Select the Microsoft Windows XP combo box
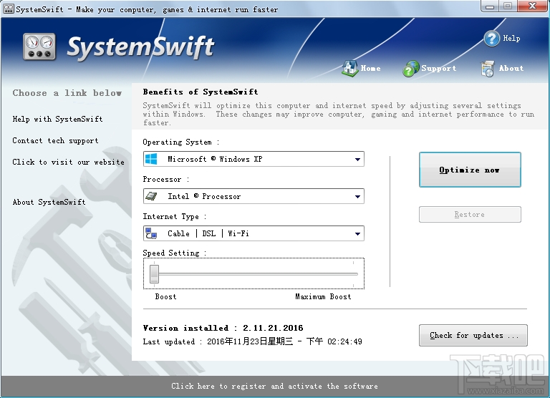Viewport: 550px width, 398px height. (254, 159)
